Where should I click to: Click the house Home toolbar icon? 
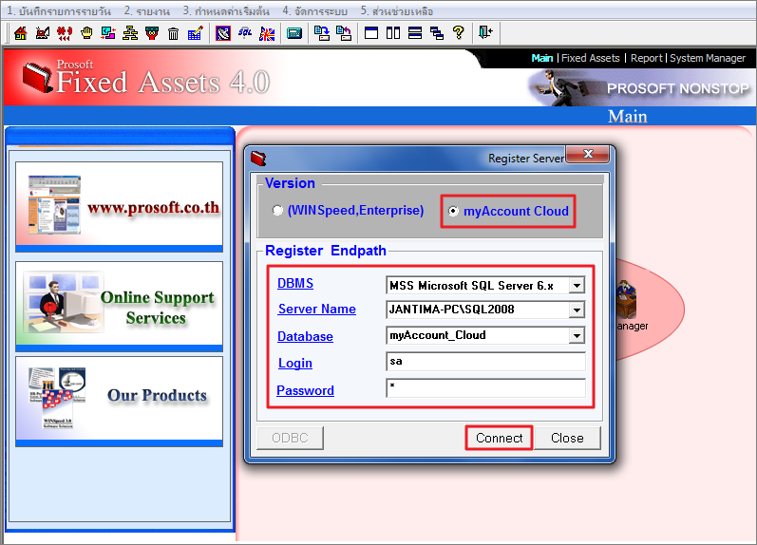click(20, 33)
